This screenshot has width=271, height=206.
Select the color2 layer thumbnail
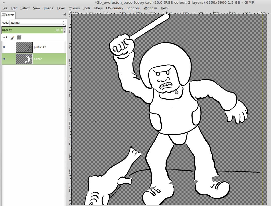(24, 59)
